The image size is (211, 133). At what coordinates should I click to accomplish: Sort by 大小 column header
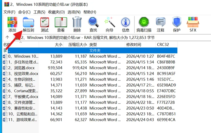tap(51, 44)
